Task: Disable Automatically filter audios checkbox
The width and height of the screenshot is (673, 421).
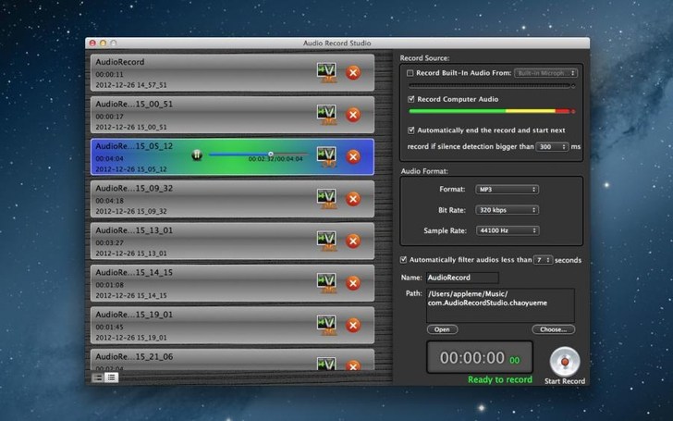Action: pyautogui.click(x=402, y=260)
